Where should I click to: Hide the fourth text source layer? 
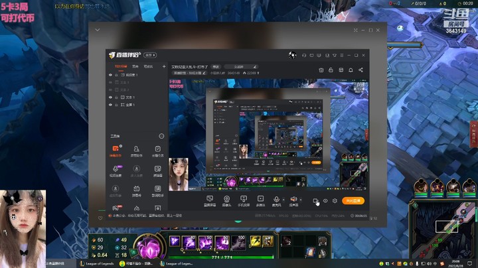[x=110, y=98]
